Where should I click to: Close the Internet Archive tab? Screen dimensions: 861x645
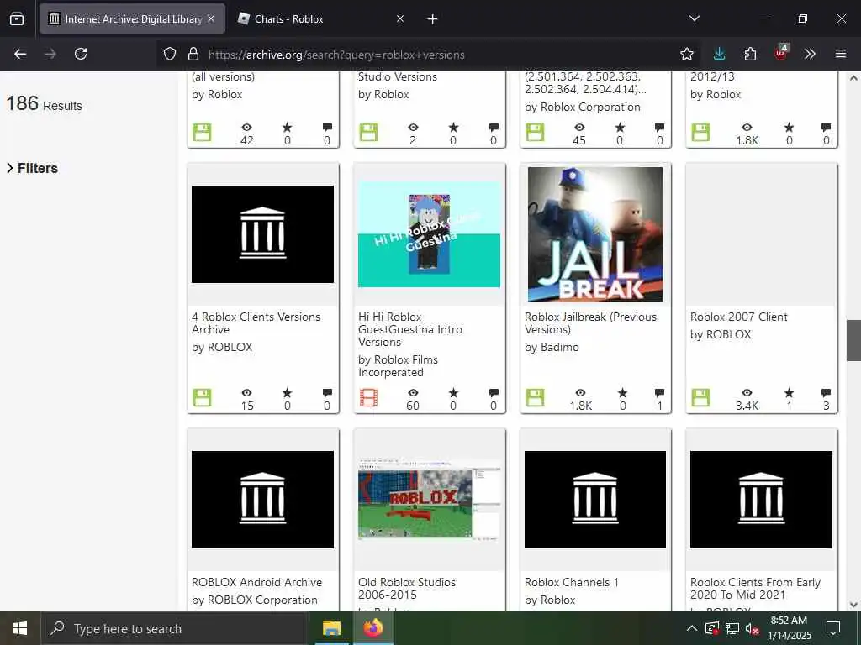point(211,18)
